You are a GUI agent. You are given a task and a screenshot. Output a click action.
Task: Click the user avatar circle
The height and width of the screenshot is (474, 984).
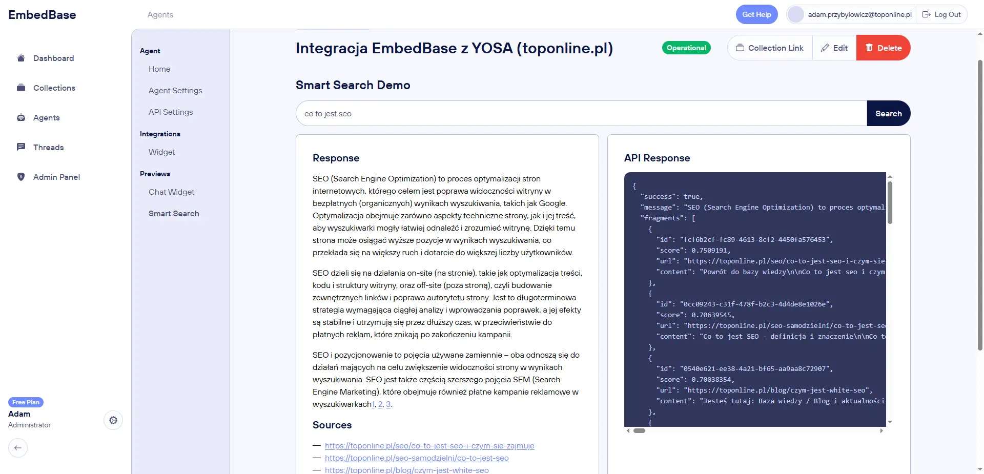tap(796, 14)
